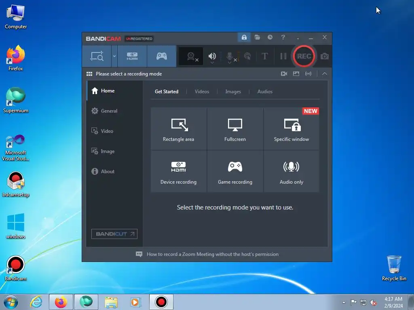The image size is (414, 310).
Task: Expand the microphone options arrow below mic
Action: point(230,63)
